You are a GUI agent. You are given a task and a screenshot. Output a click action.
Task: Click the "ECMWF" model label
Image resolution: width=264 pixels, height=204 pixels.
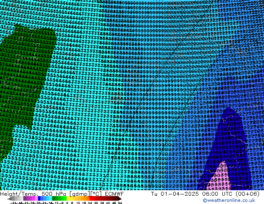tap(115, 194)
